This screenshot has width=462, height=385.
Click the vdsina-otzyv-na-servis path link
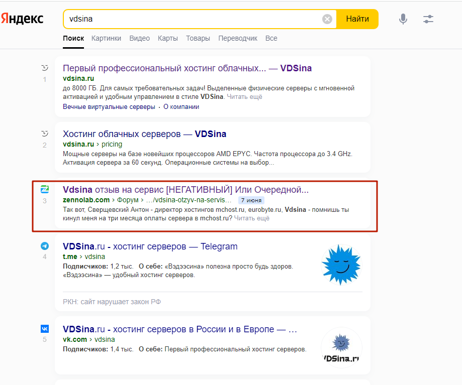(189, 200)
